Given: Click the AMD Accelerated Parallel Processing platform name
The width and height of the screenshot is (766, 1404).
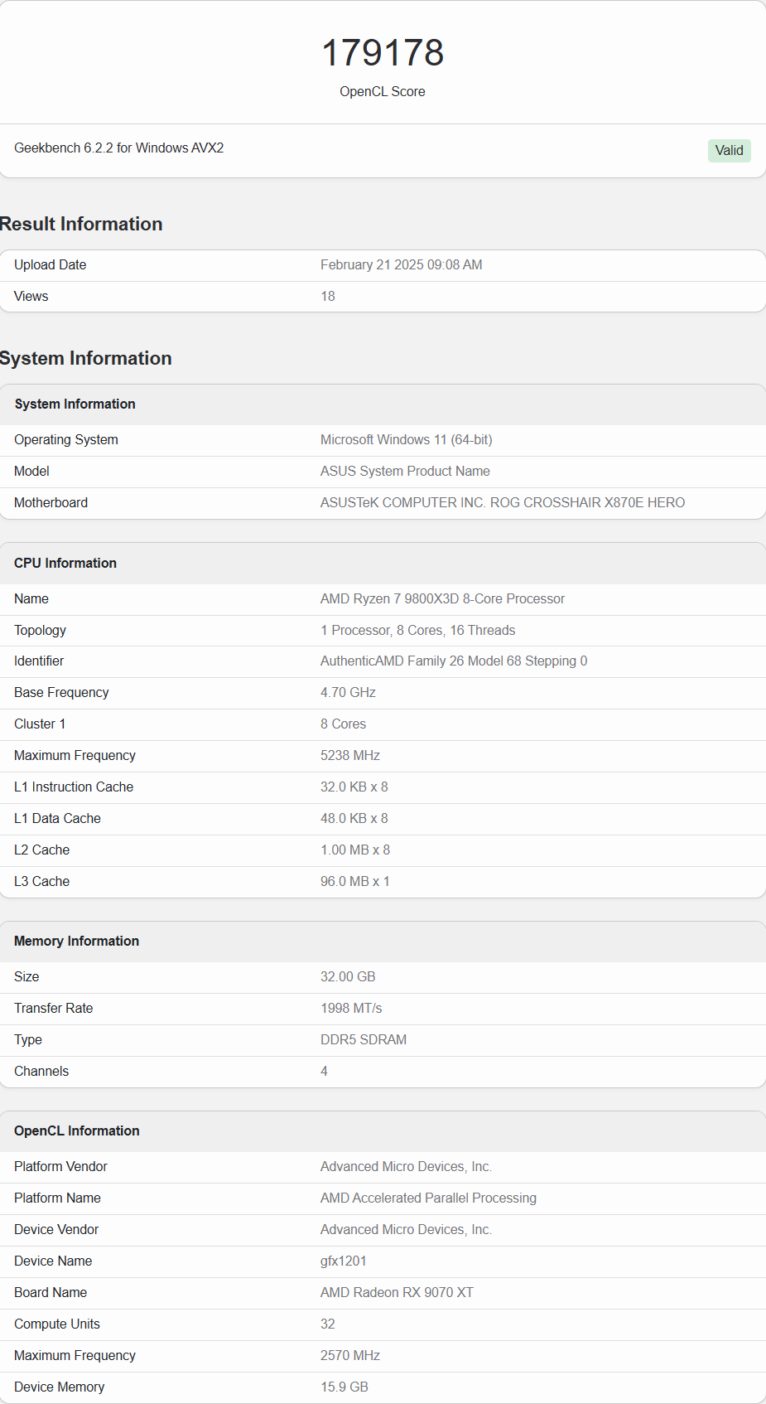Looking at the screenshot, I should point(428,1198).
